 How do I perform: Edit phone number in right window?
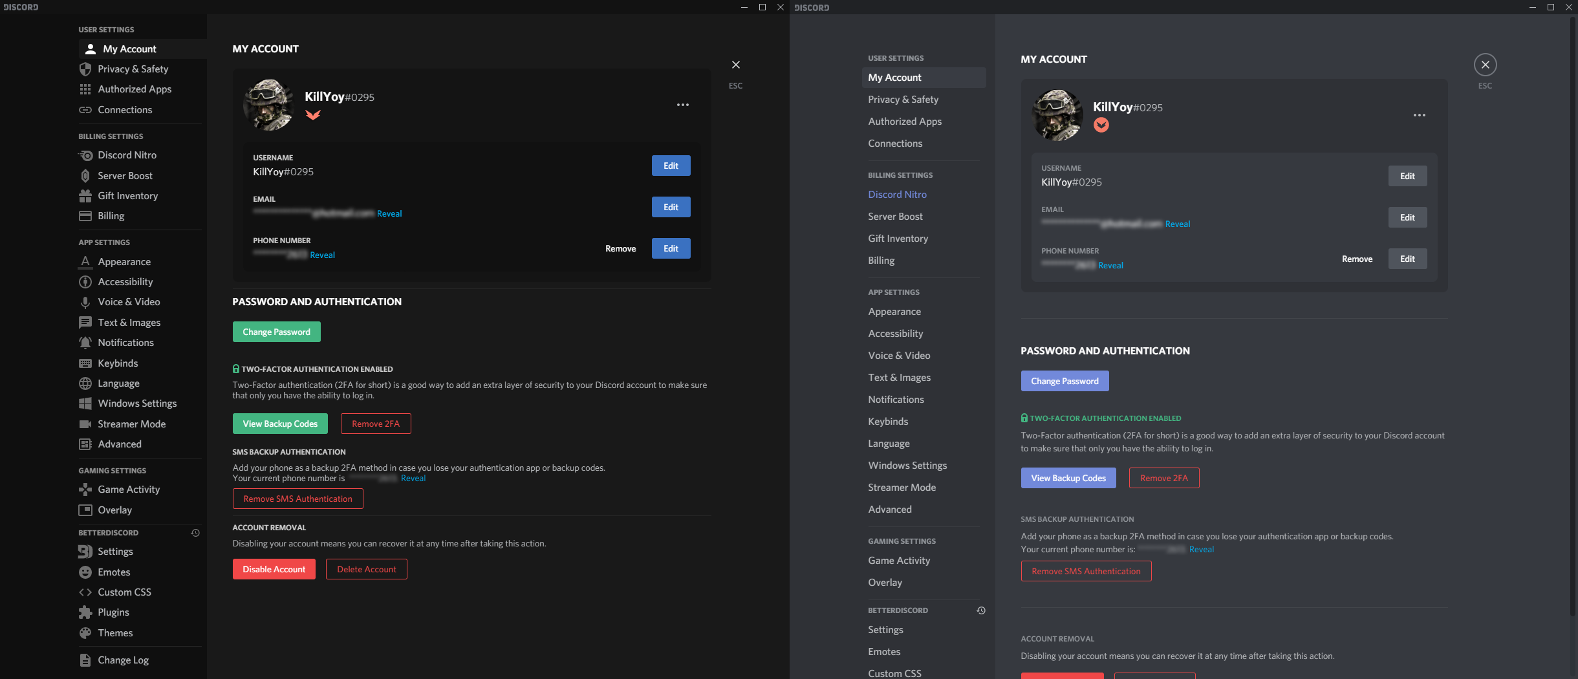1407,259
